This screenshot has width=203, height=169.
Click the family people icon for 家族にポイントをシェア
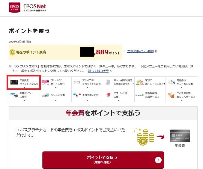click(140, 82)
